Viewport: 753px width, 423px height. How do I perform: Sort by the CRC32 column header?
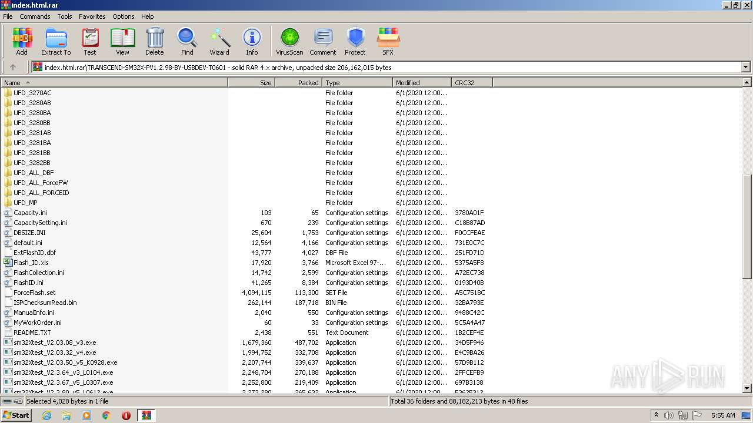[472, 83]
